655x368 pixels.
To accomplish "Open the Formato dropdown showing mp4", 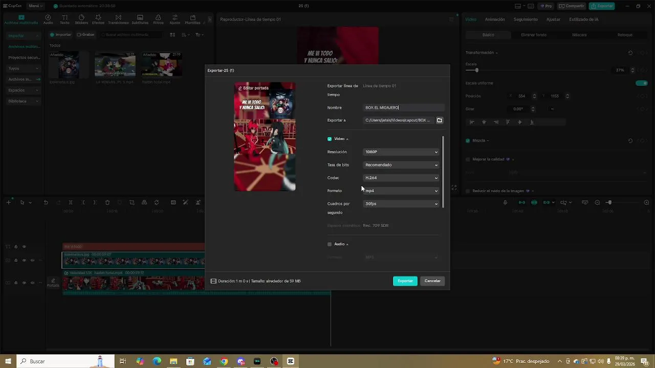I will [401, 191].
